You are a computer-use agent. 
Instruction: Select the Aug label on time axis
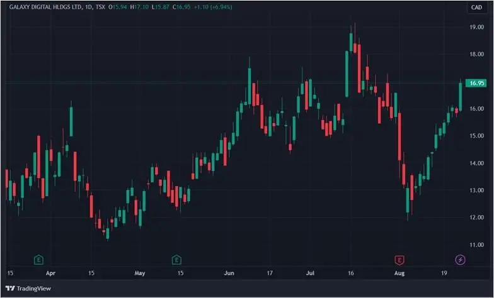(x=398, y=274)
